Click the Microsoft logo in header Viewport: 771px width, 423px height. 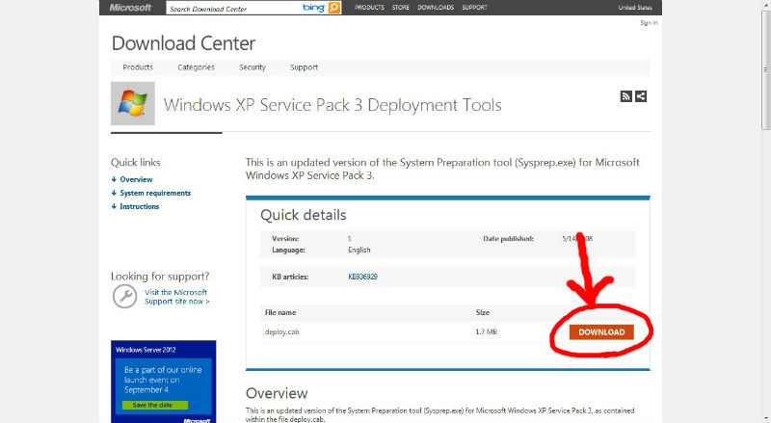[x=130, y=8]
